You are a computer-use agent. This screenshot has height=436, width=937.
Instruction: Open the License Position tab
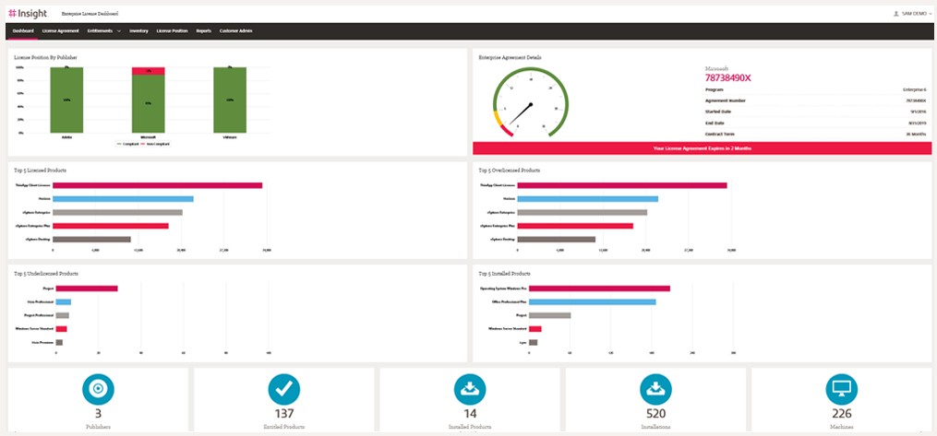coord(172,30)
